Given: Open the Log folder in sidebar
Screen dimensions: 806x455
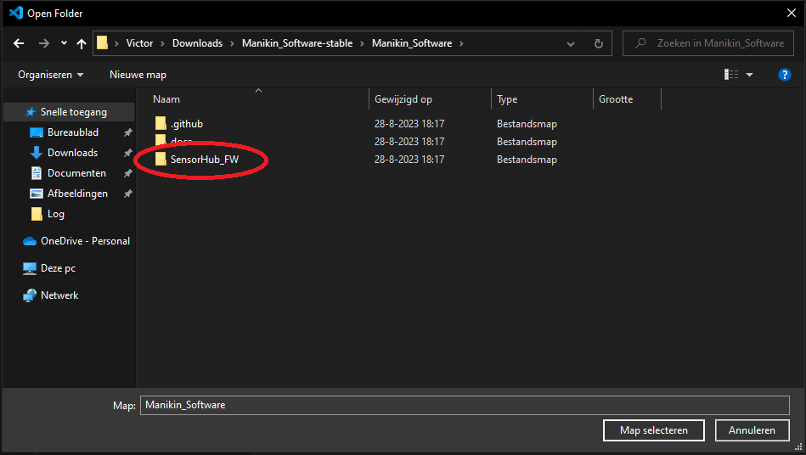Looking at the screenshot, I should click(x=55, y=214).
